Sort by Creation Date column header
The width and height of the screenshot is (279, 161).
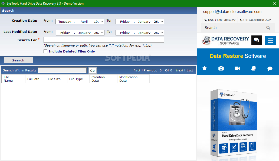pos(103,79)
